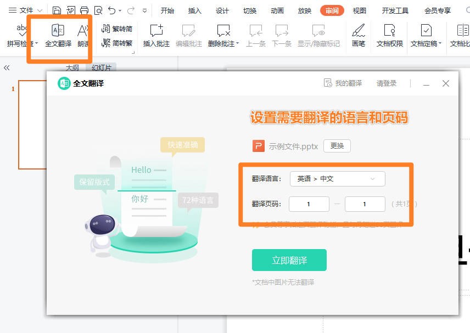Screen dimensions: 470x333
Task: Switch to the 放映 ribbon tab
Action: pyautogui.click(x=305, y=11)
